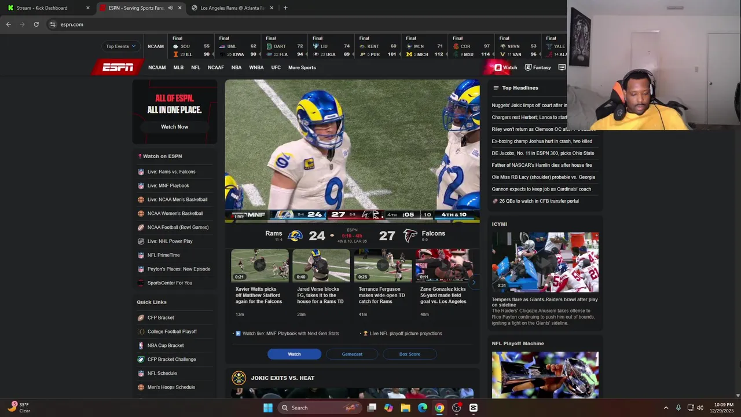Open OBS Studio from the taskbar

[456, 408]
